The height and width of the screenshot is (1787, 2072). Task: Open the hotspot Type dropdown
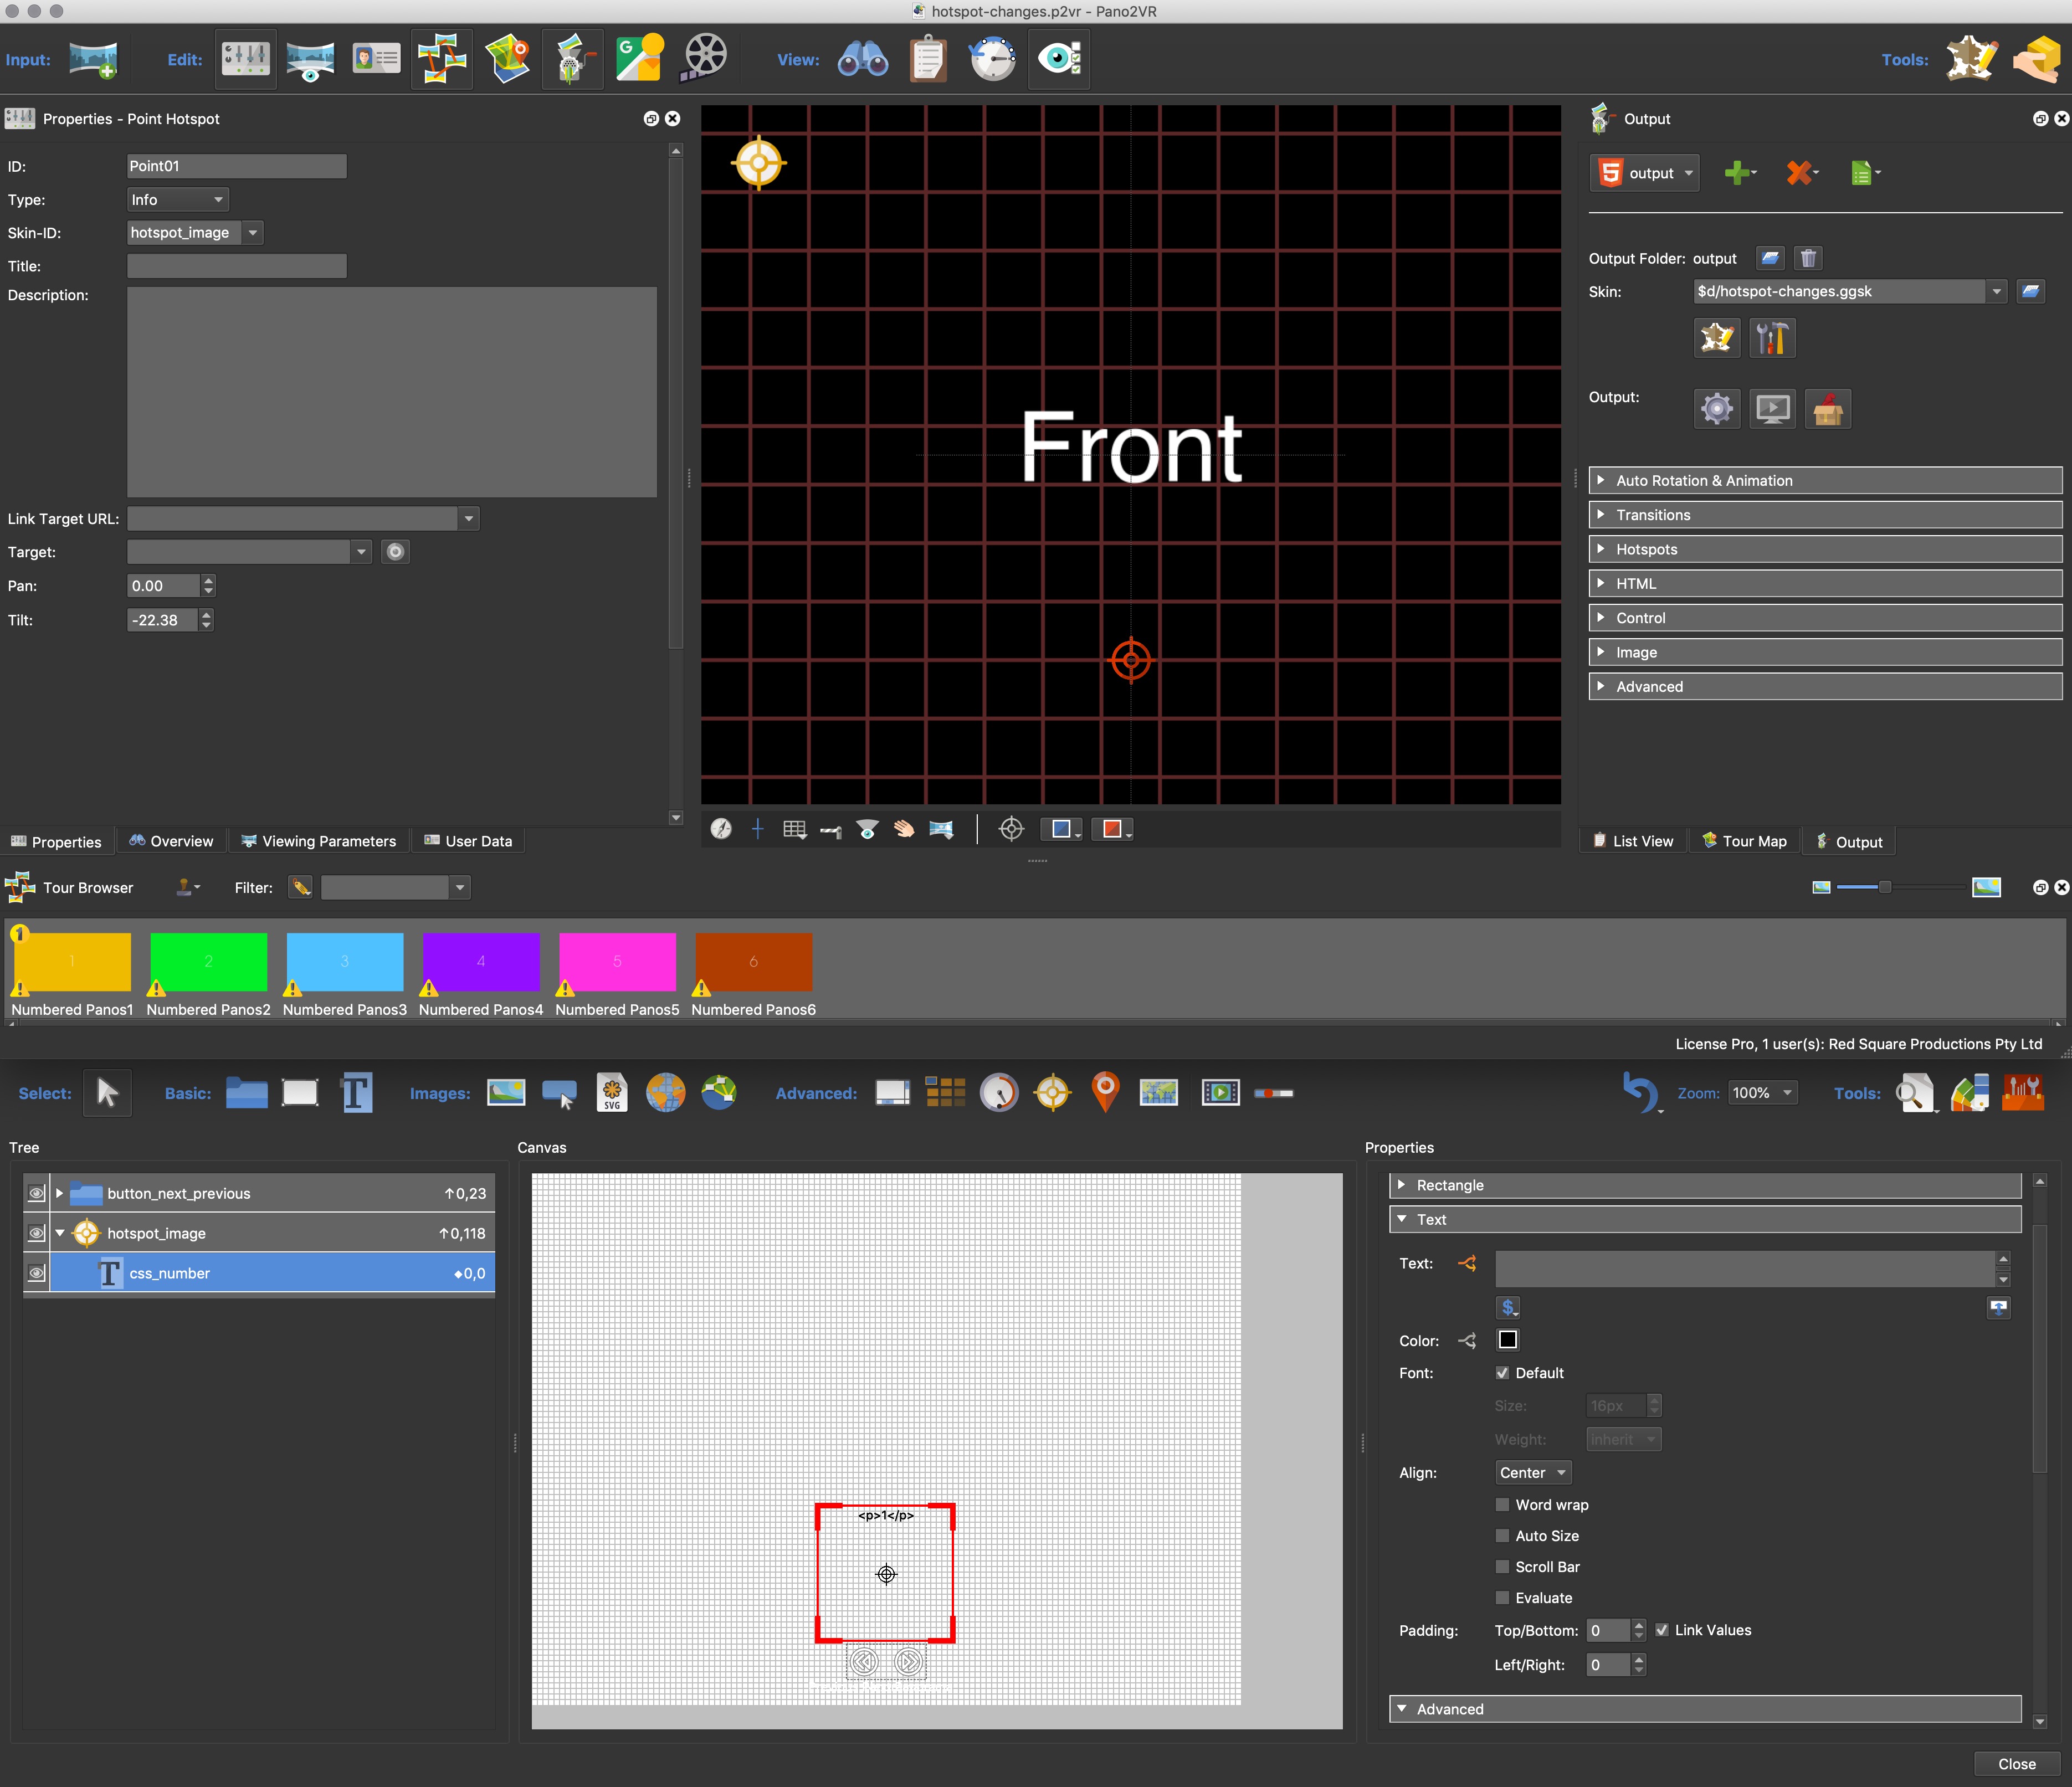pyautogui.click(x=178, y=200)
